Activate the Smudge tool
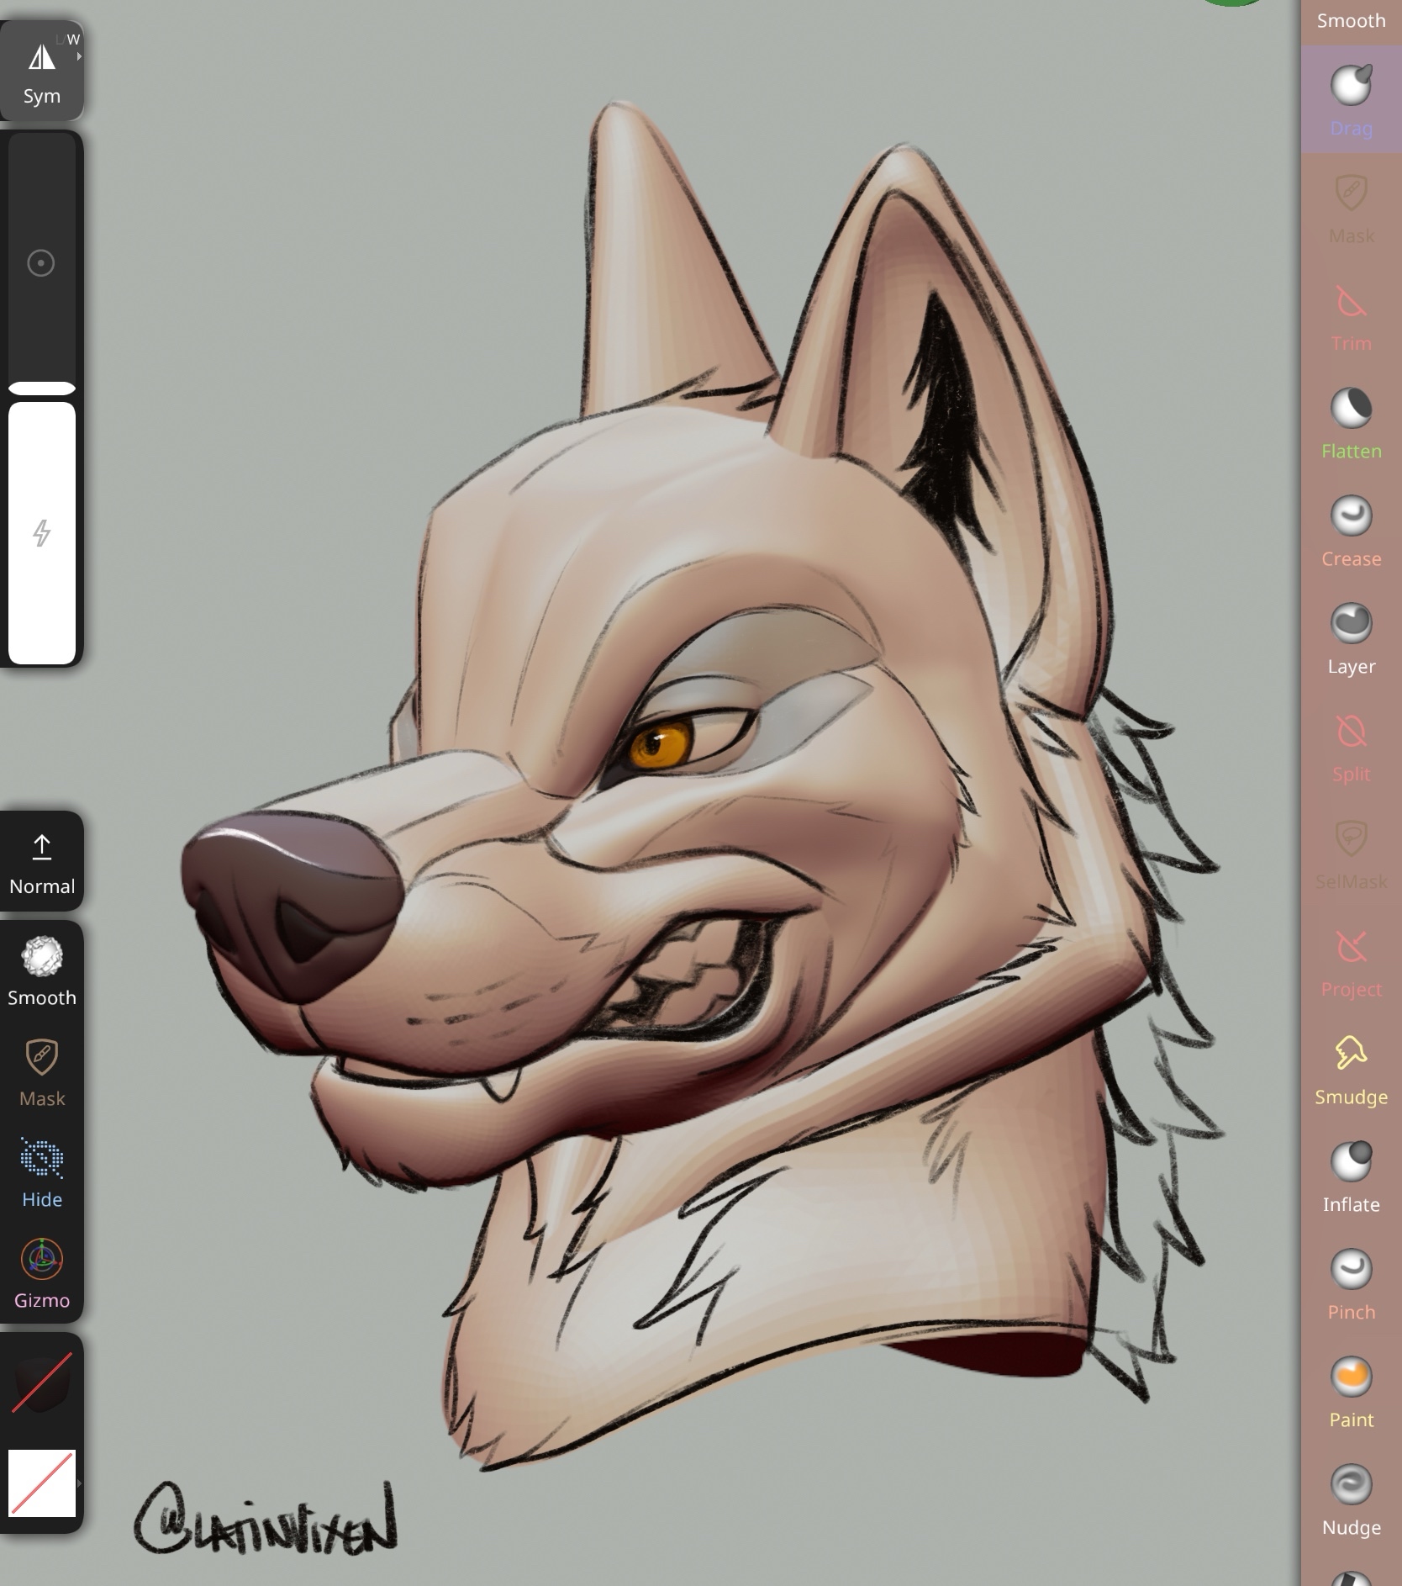The image size is (1402, 1586). pyautogui.click(x=1350, y=1068)
